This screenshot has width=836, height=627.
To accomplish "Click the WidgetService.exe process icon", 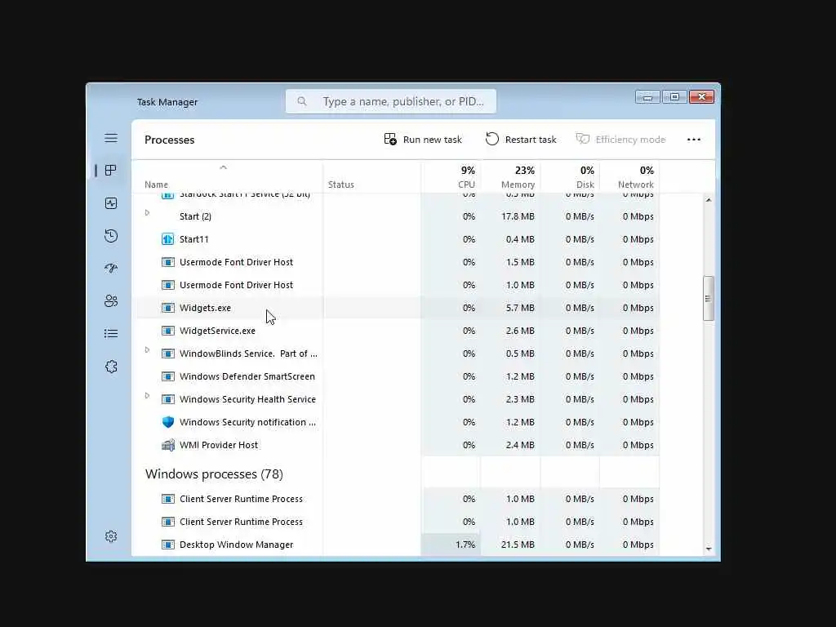I will pos(168,331).
